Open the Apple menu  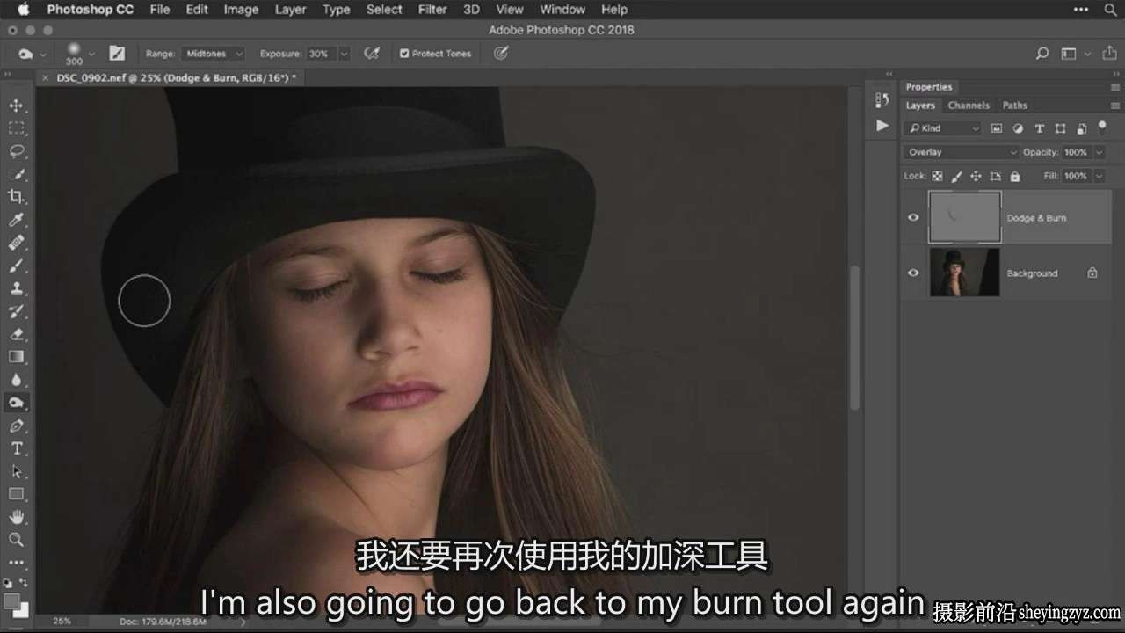tap(23, 10)
